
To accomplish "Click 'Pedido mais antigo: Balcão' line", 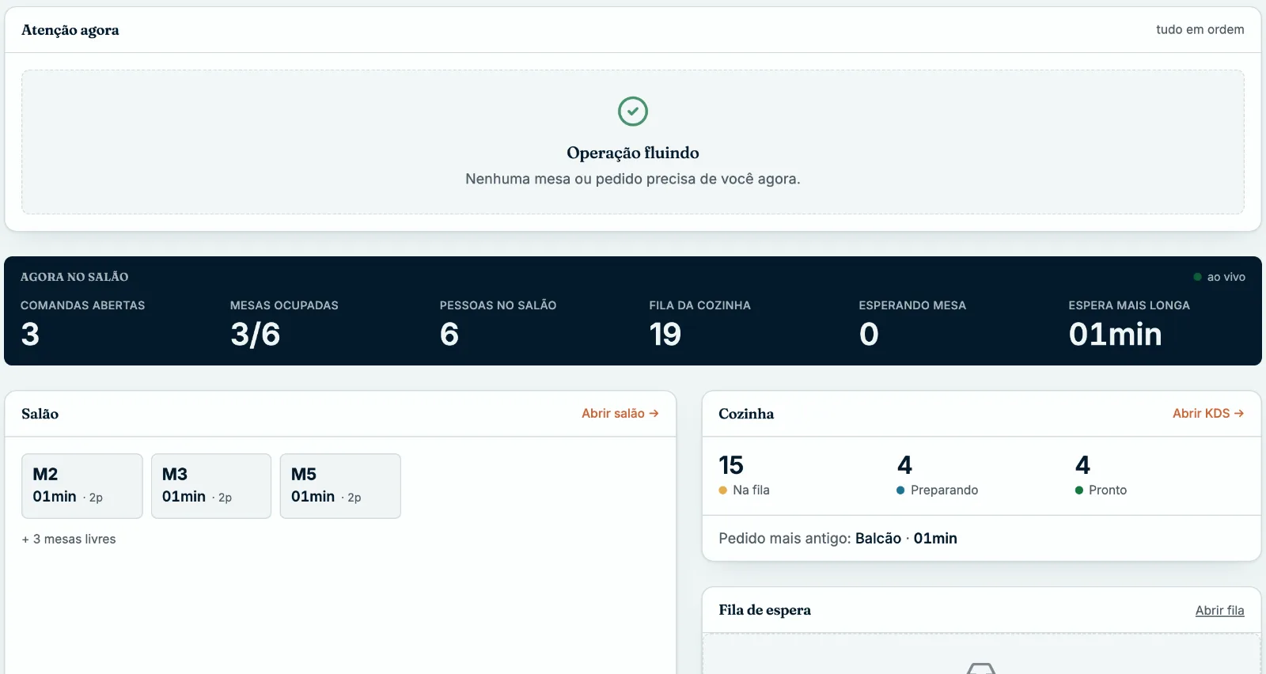I will [x=838, y=538].
